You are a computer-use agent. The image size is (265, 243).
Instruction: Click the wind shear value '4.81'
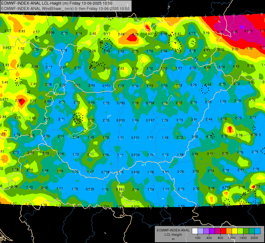(207, 50)
